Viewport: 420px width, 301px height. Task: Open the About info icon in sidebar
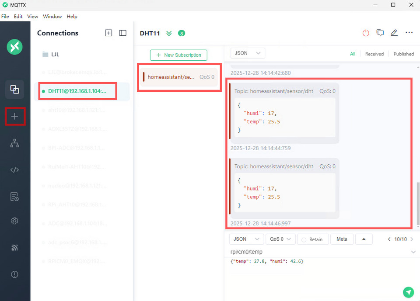(14, 274)
